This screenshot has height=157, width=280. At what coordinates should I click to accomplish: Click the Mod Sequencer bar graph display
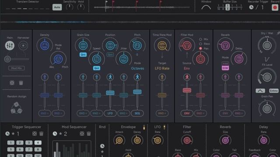pyautogui.click(x=72, y=149)
